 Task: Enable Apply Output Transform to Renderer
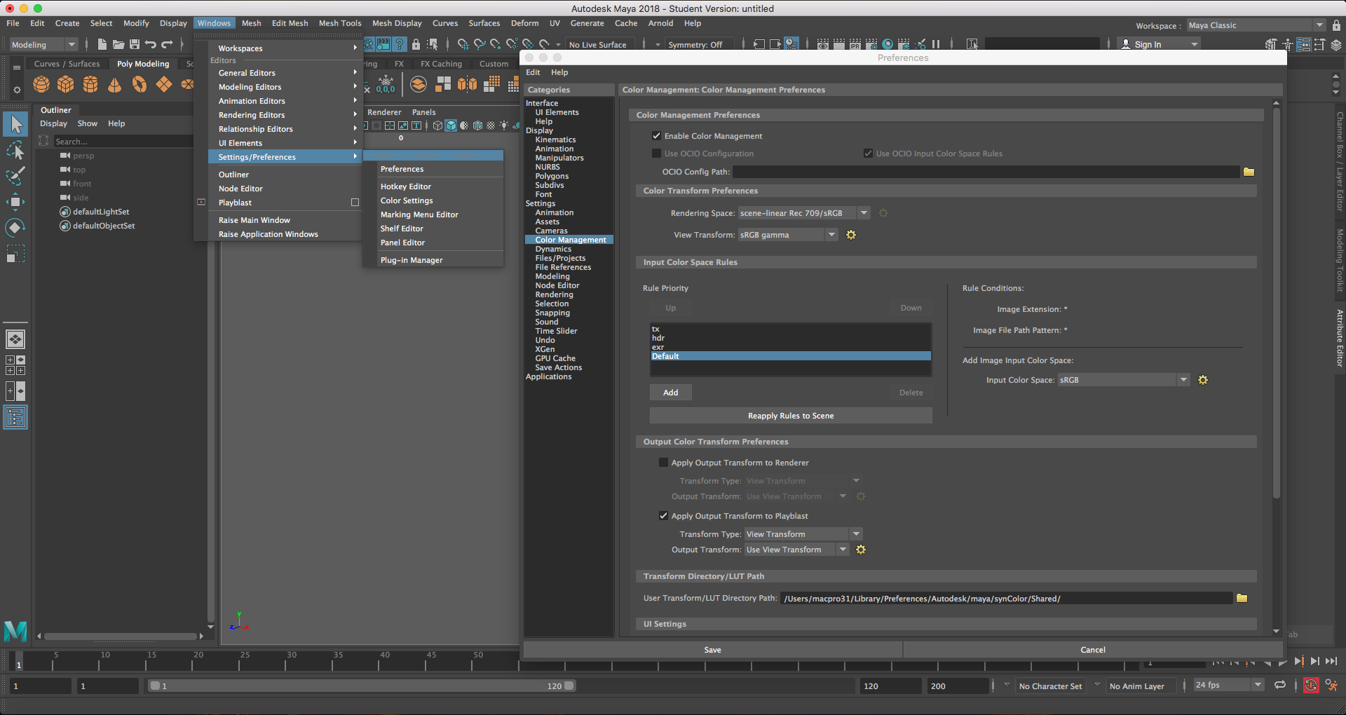(663, 463)
